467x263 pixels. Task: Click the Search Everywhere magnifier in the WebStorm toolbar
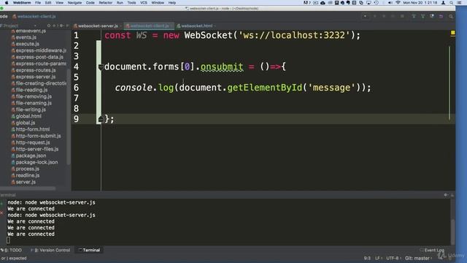tap(451, 16)
